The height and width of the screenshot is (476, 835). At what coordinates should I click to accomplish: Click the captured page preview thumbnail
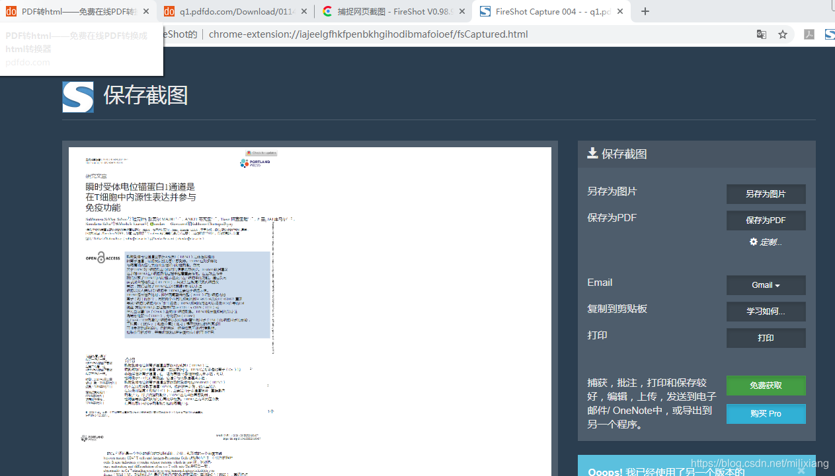tap(310, 312)
